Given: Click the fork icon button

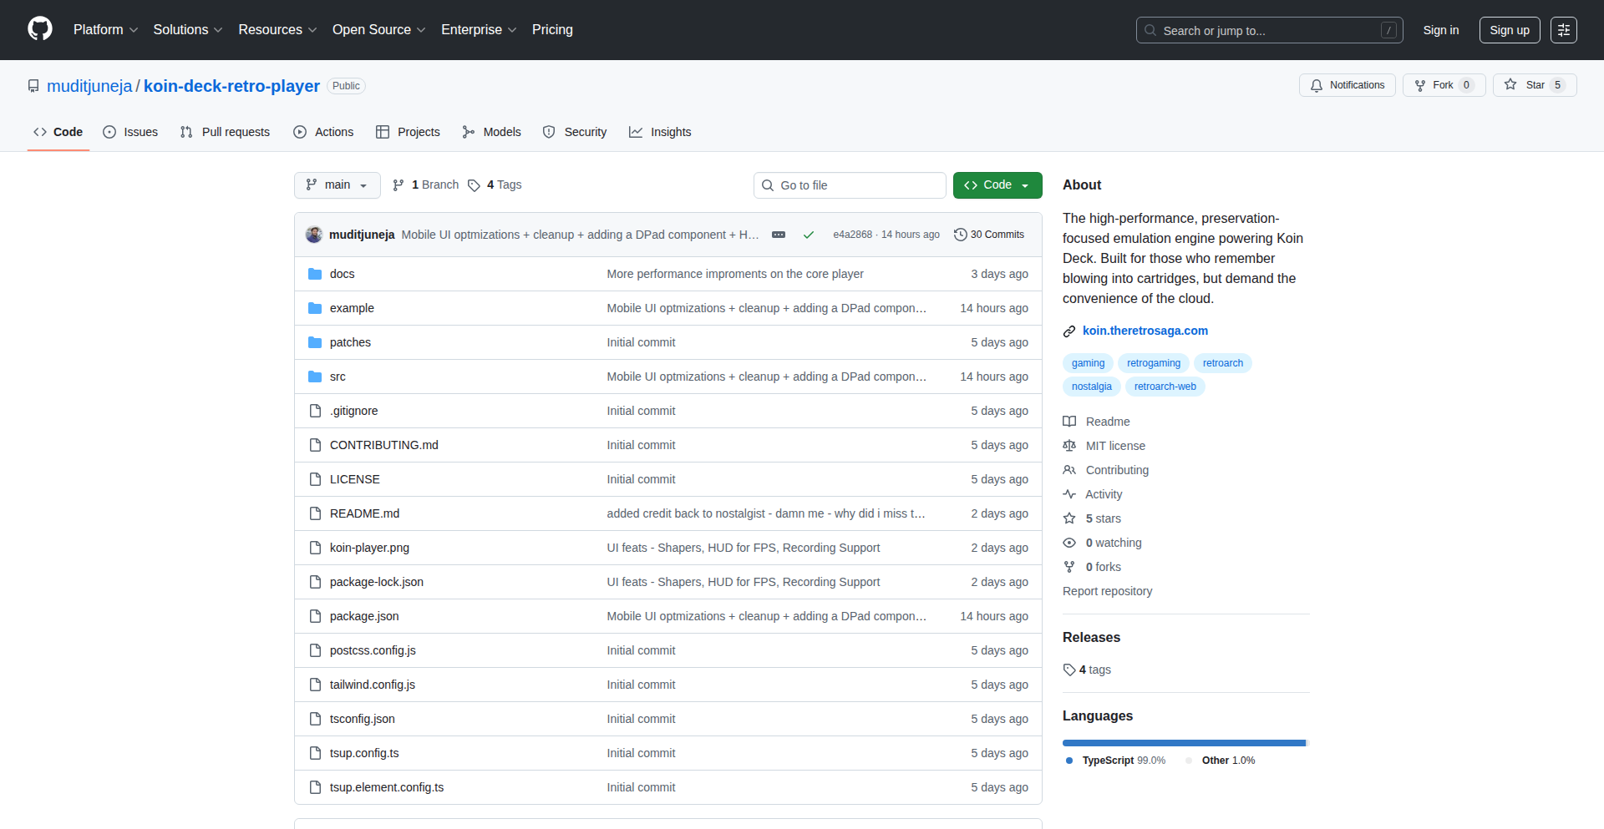Looking at the screenshot, I should 1420,85.
